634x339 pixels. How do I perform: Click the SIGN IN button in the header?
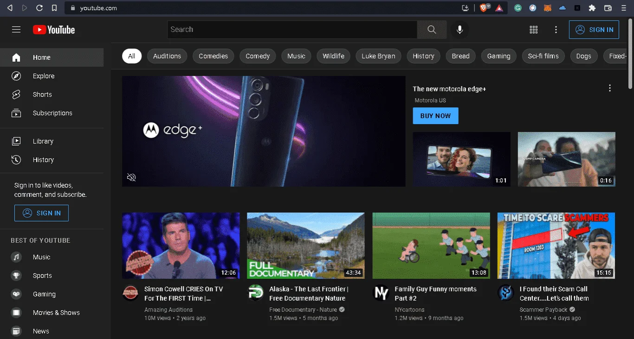(594, 30)
